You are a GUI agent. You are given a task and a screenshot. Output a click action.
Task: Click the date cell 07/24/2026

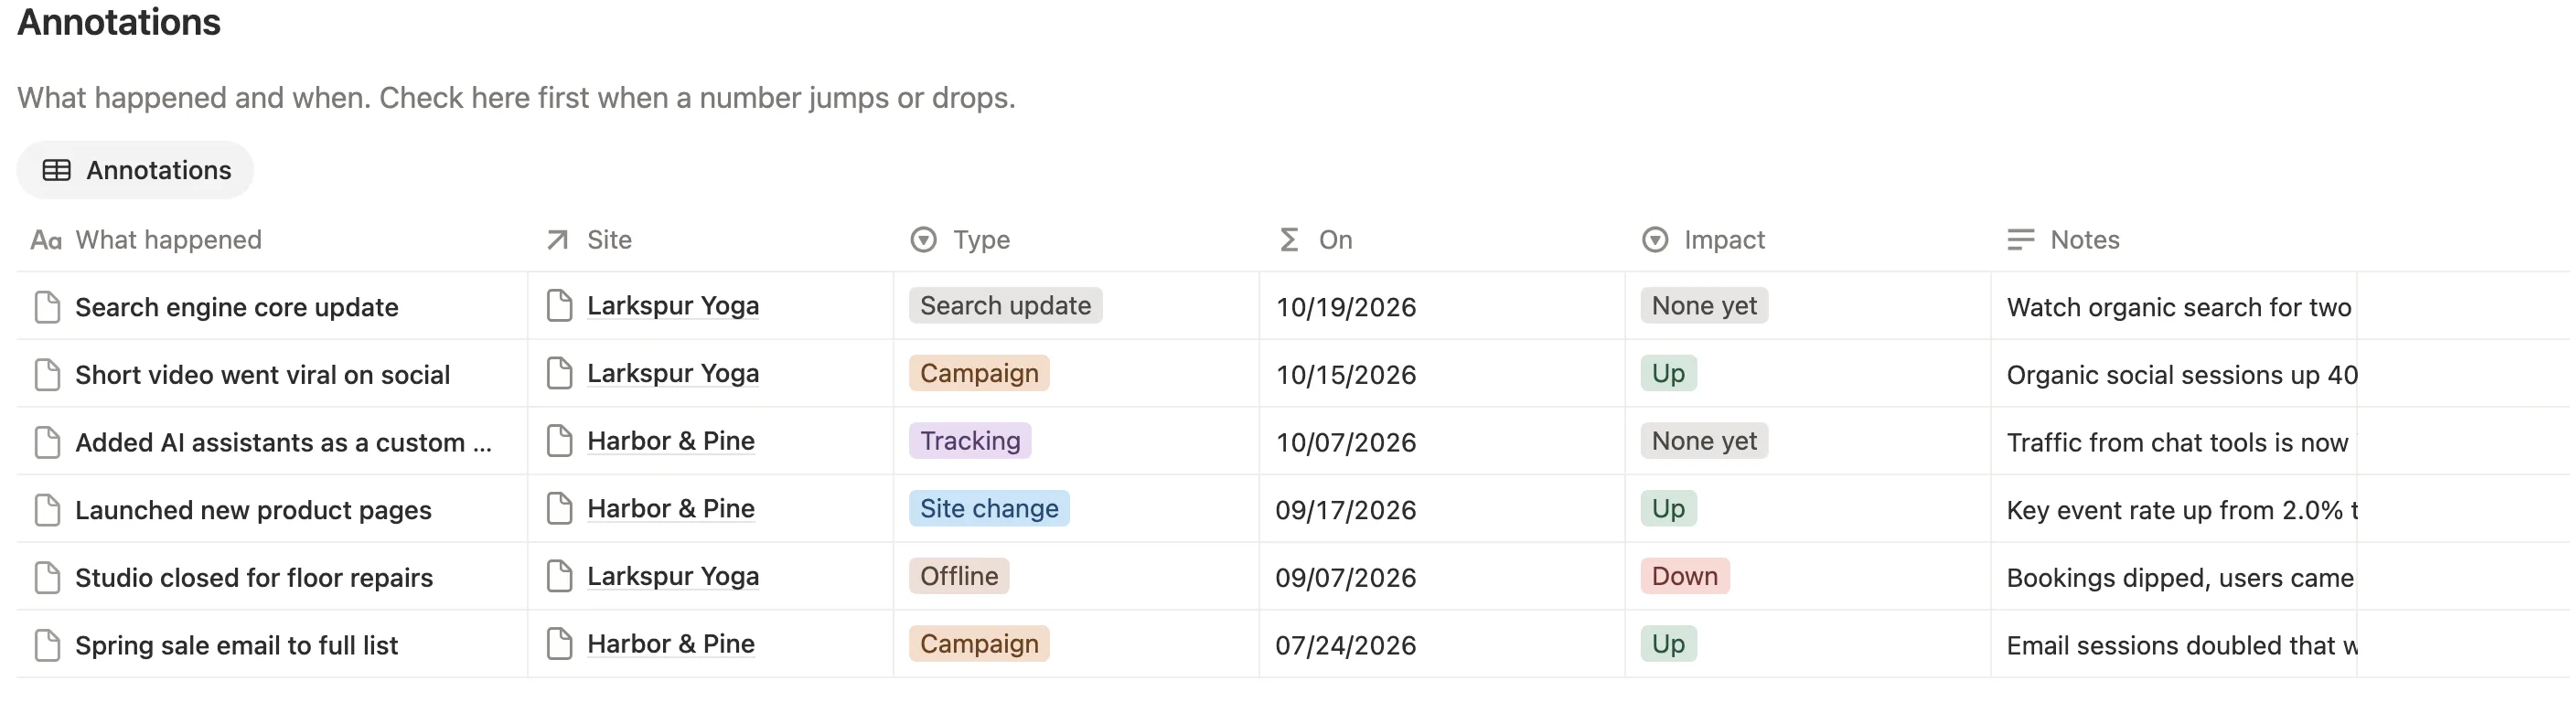pos(1441,645)
